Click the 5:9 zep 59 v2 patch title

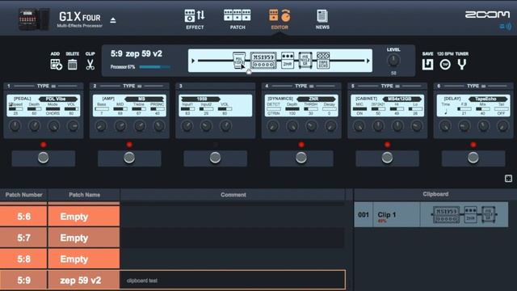click(x=137, y=53)
